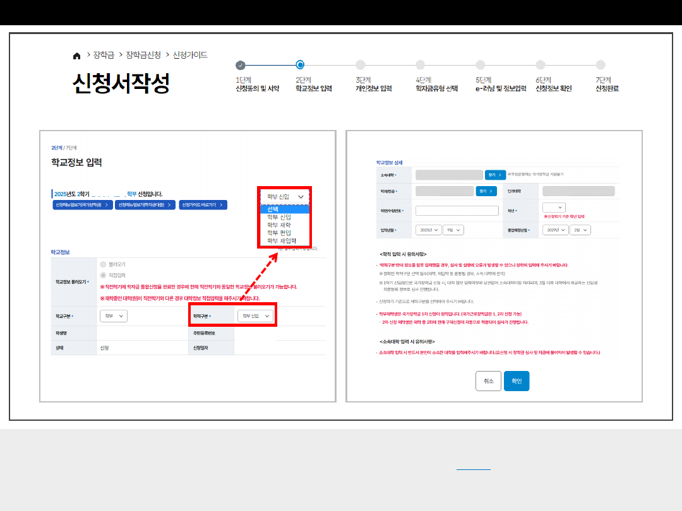Open 장학금신청 breadcrumb link
This screenshot has height=511, width=682.
coord(143,55)
